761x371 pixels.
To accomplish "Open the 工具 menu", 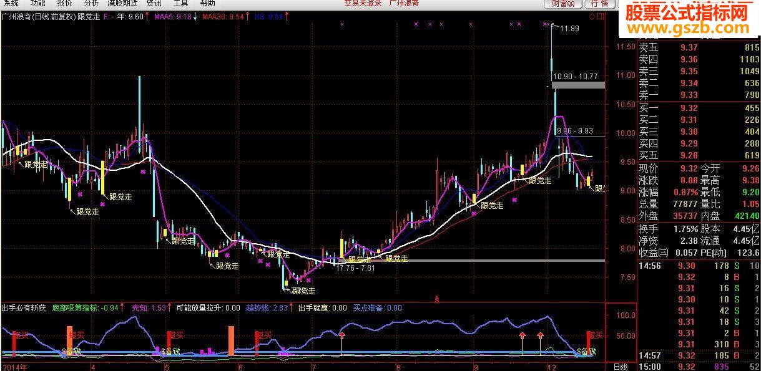I will 180,3.
